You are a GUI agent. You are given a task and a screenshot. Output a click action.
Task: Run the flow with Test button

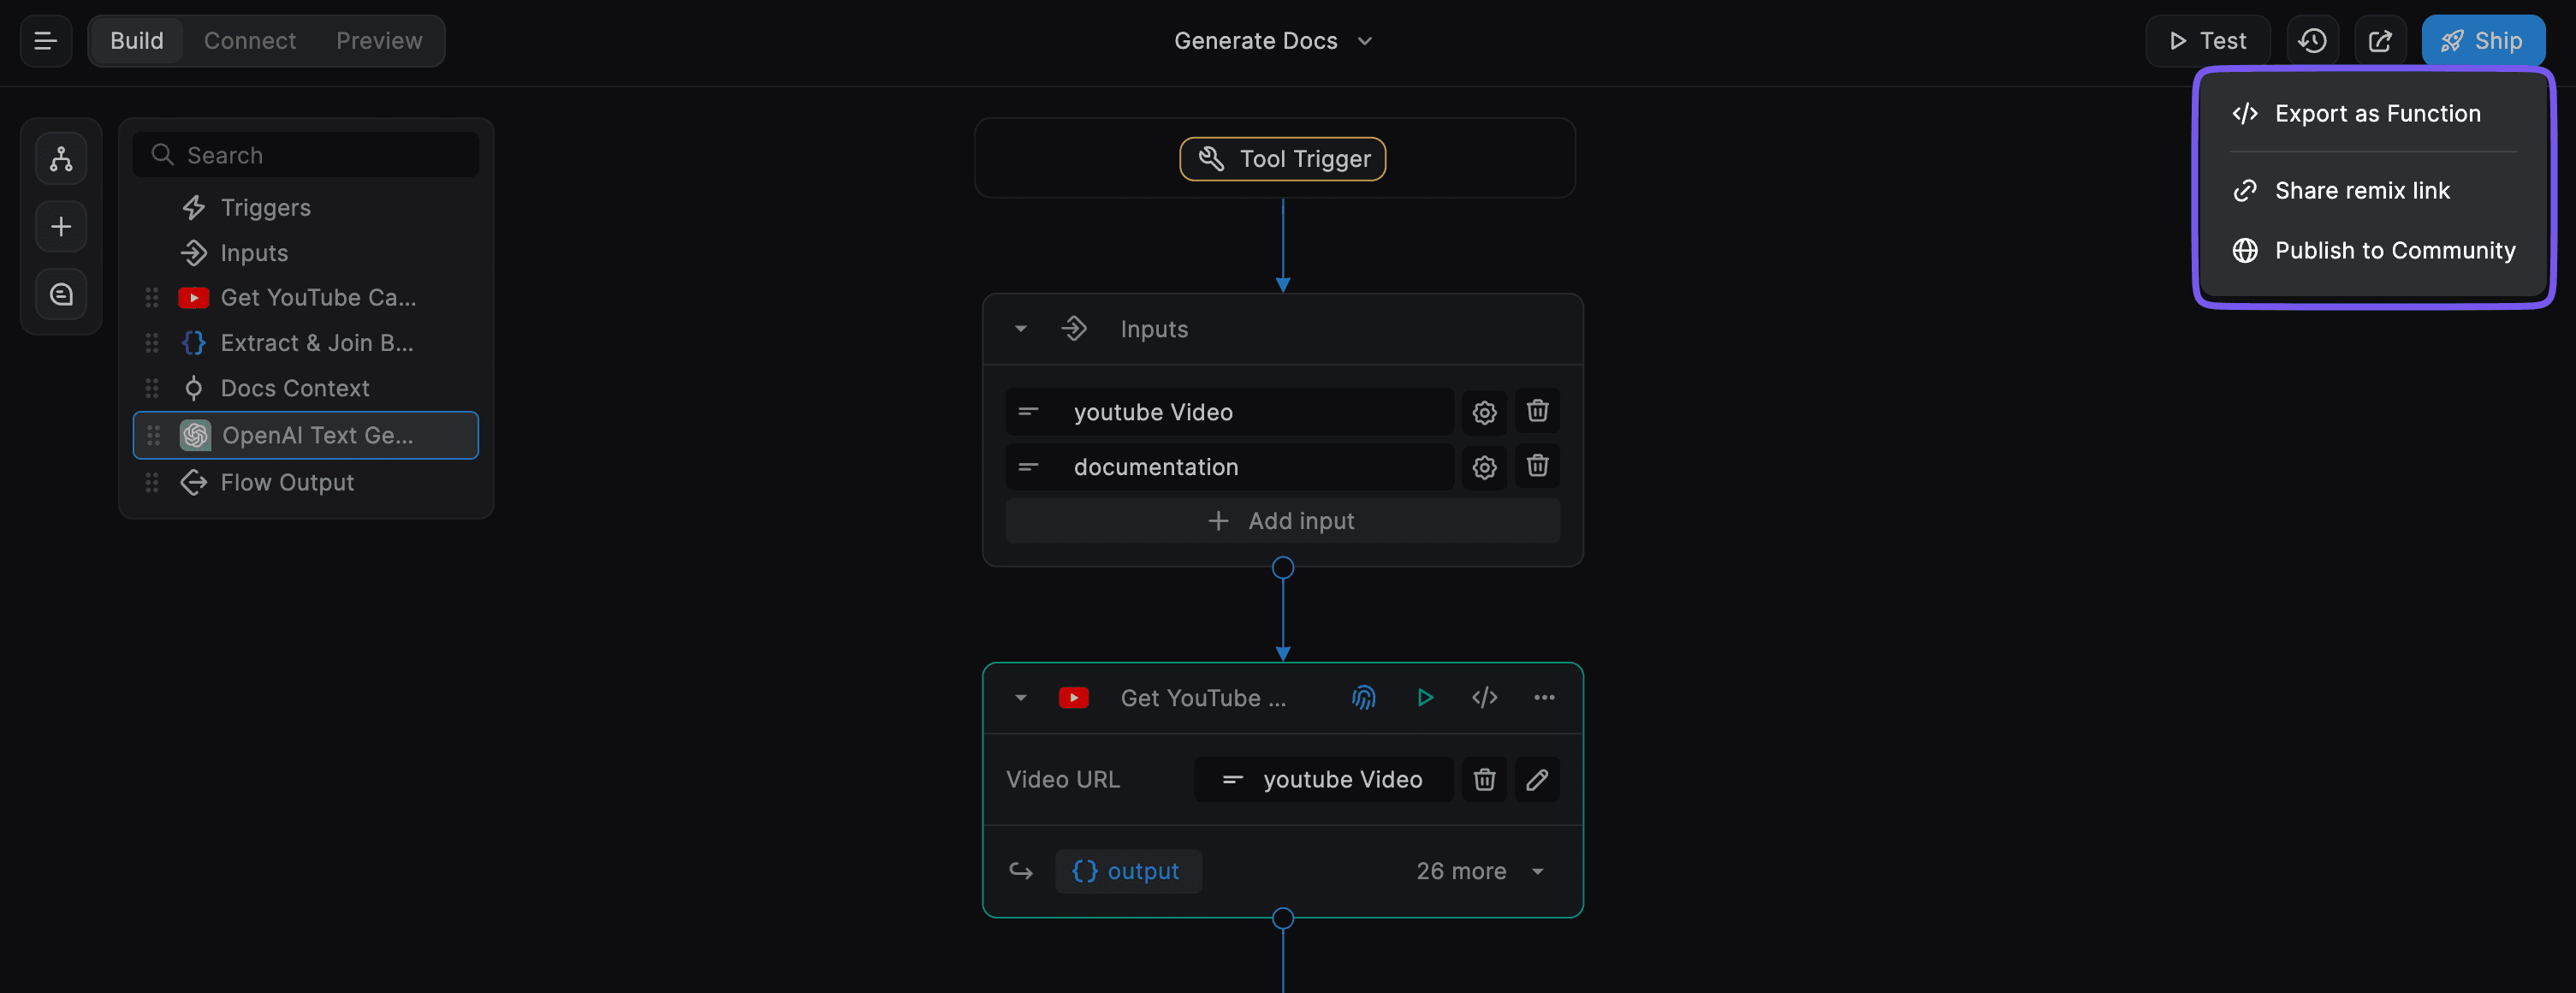(2207, 41)
